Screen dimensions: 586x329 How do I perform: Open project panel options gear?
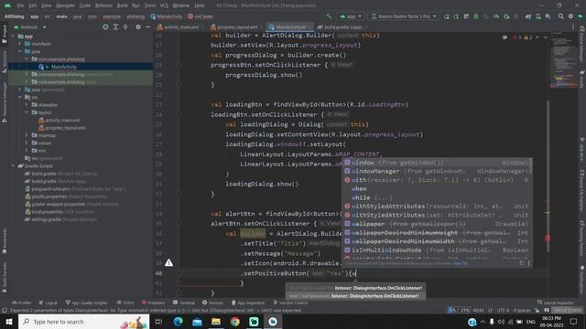pyautogui.click(x=138, y=27)
